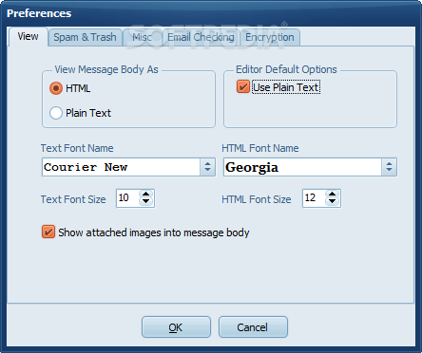Open the Misc tab
The image size is (422, 353).
coord(142,37)
